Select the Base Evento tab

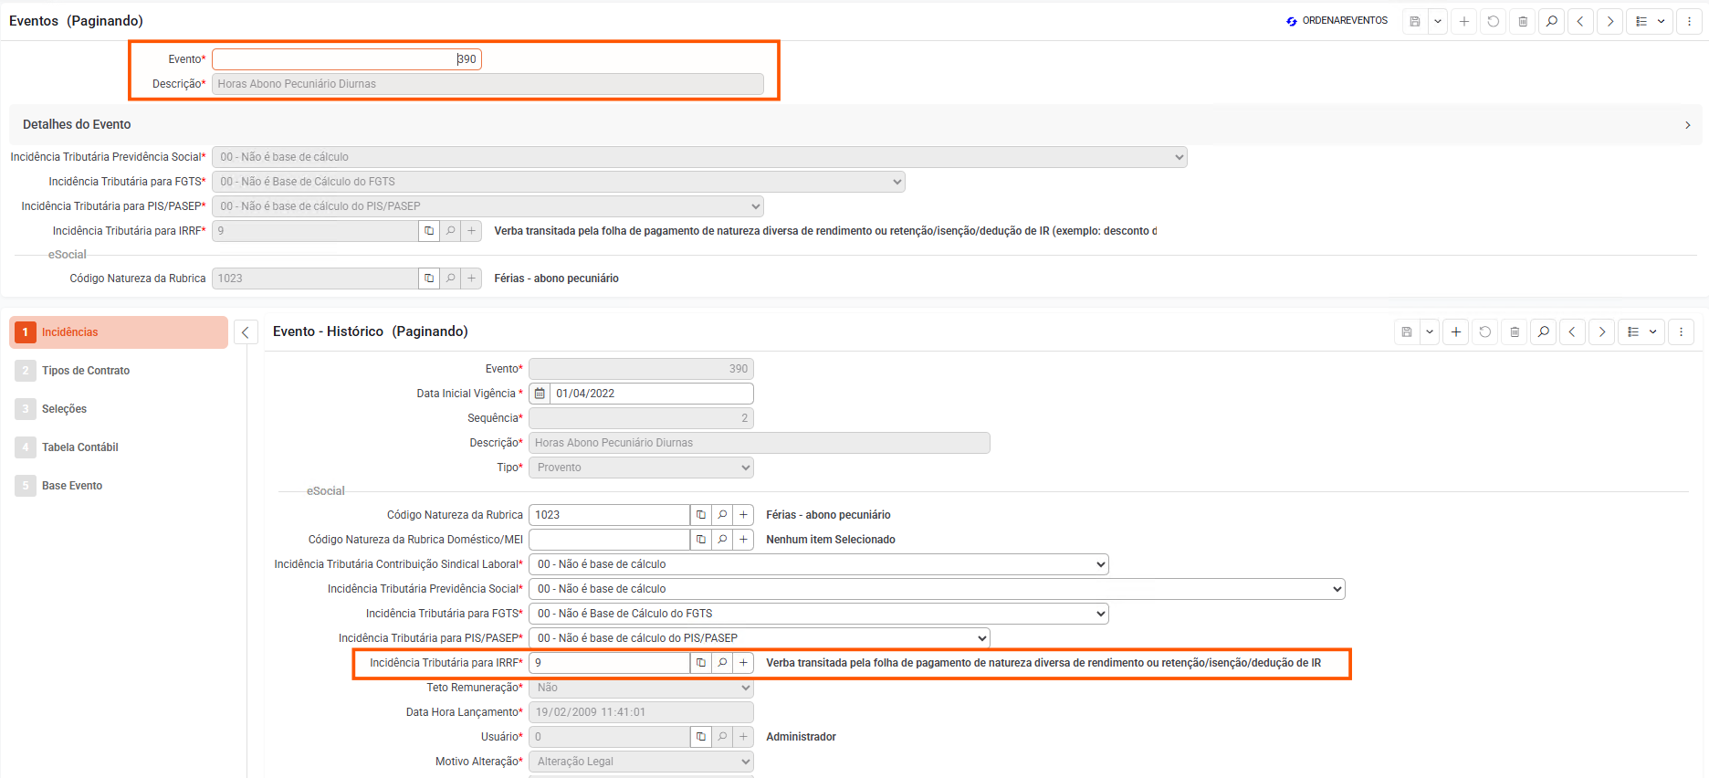(x=72, y=486)
